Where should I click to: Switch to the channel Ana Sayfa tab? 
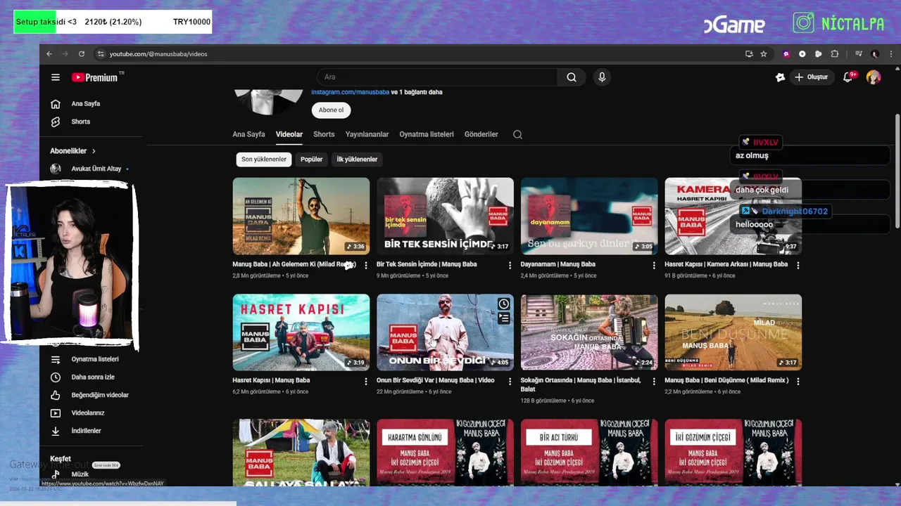coord(248,134)
